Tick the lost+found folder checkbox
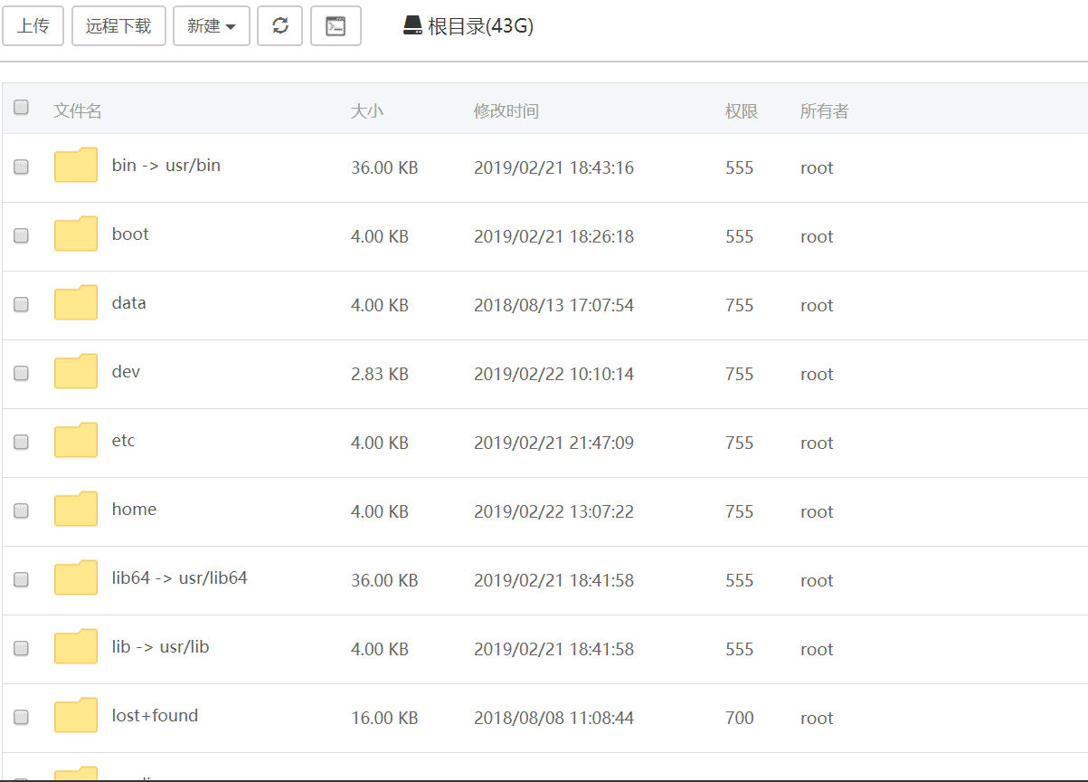 point(22,717)
